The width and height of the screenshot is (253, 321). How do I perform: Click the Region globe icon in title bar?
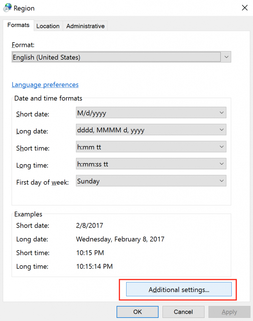pyautogui.click(x=8, y=8)
